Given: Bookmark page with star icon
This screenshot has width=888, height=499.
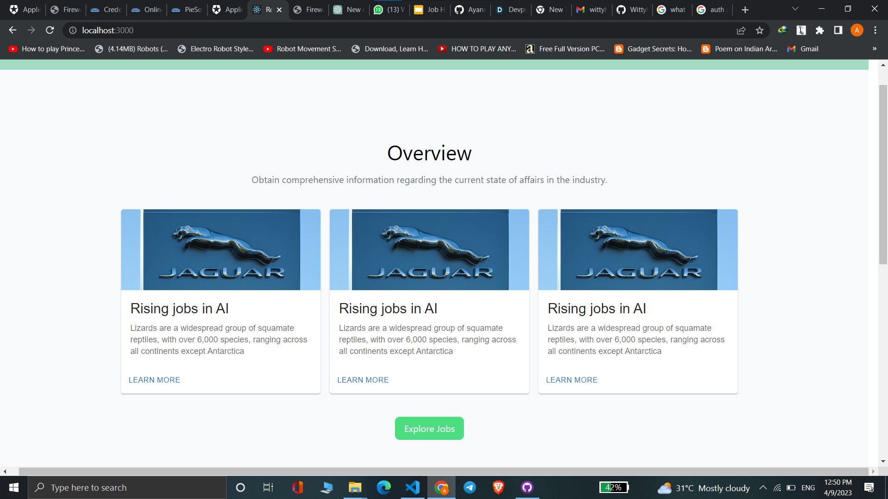Looking at the screenshot, I should point(759,30).
